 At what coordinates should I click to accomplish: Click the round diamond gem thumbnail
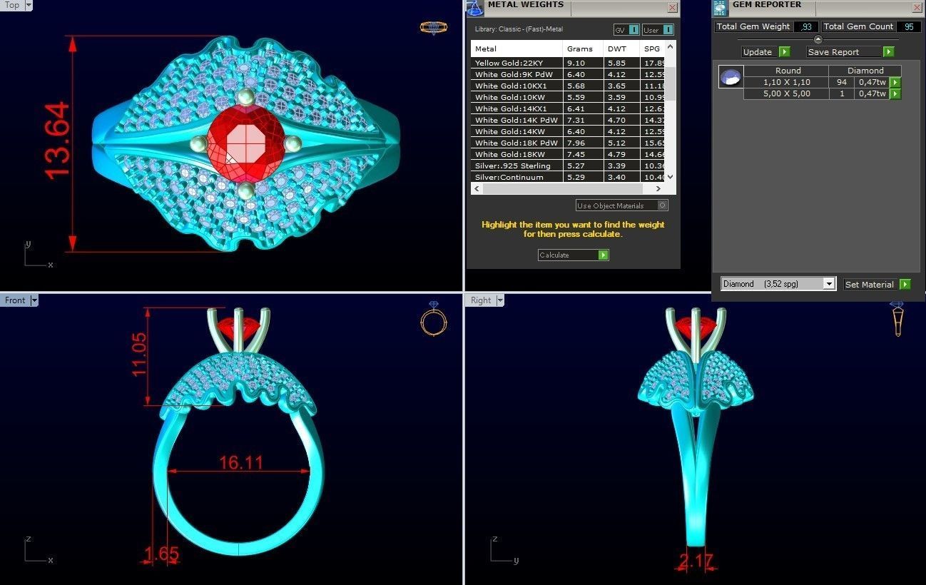point(731,77)
